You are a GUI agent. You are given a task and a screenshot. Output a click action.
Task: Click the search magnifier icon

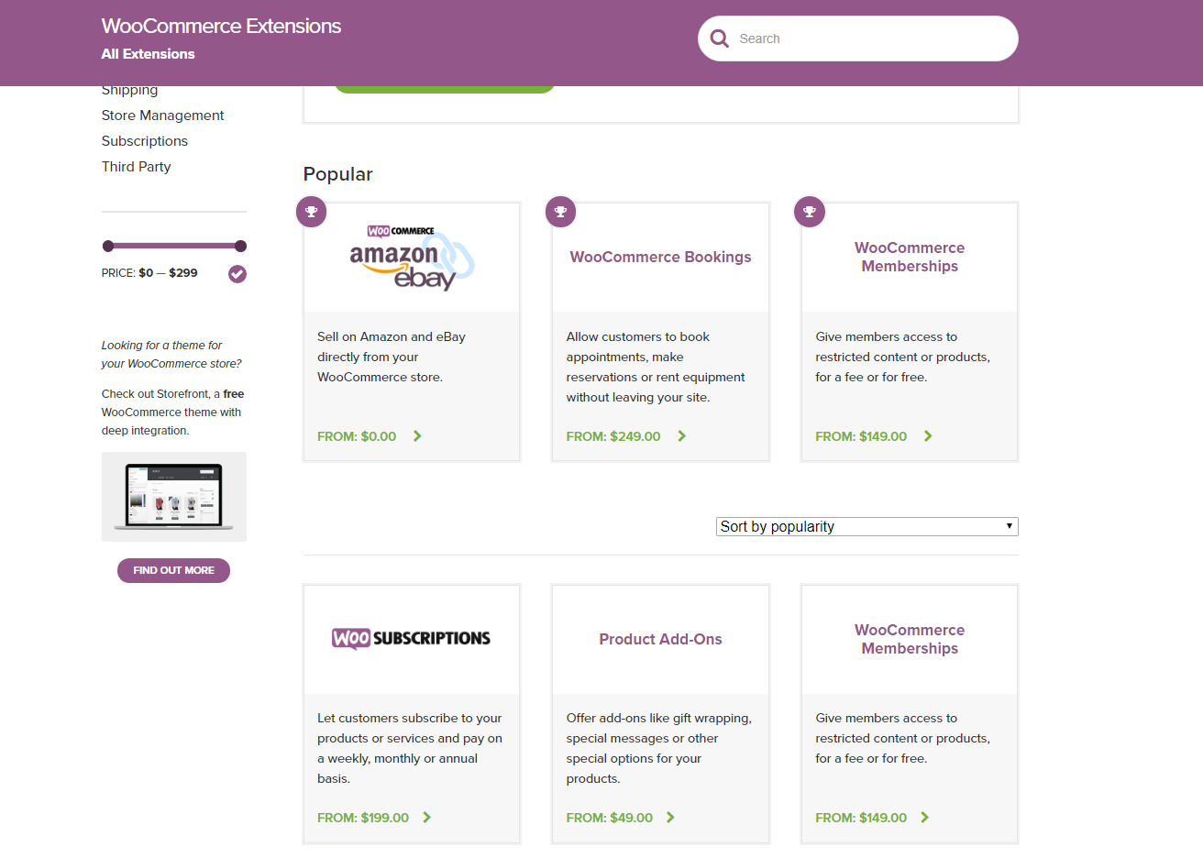pos(720,38)
